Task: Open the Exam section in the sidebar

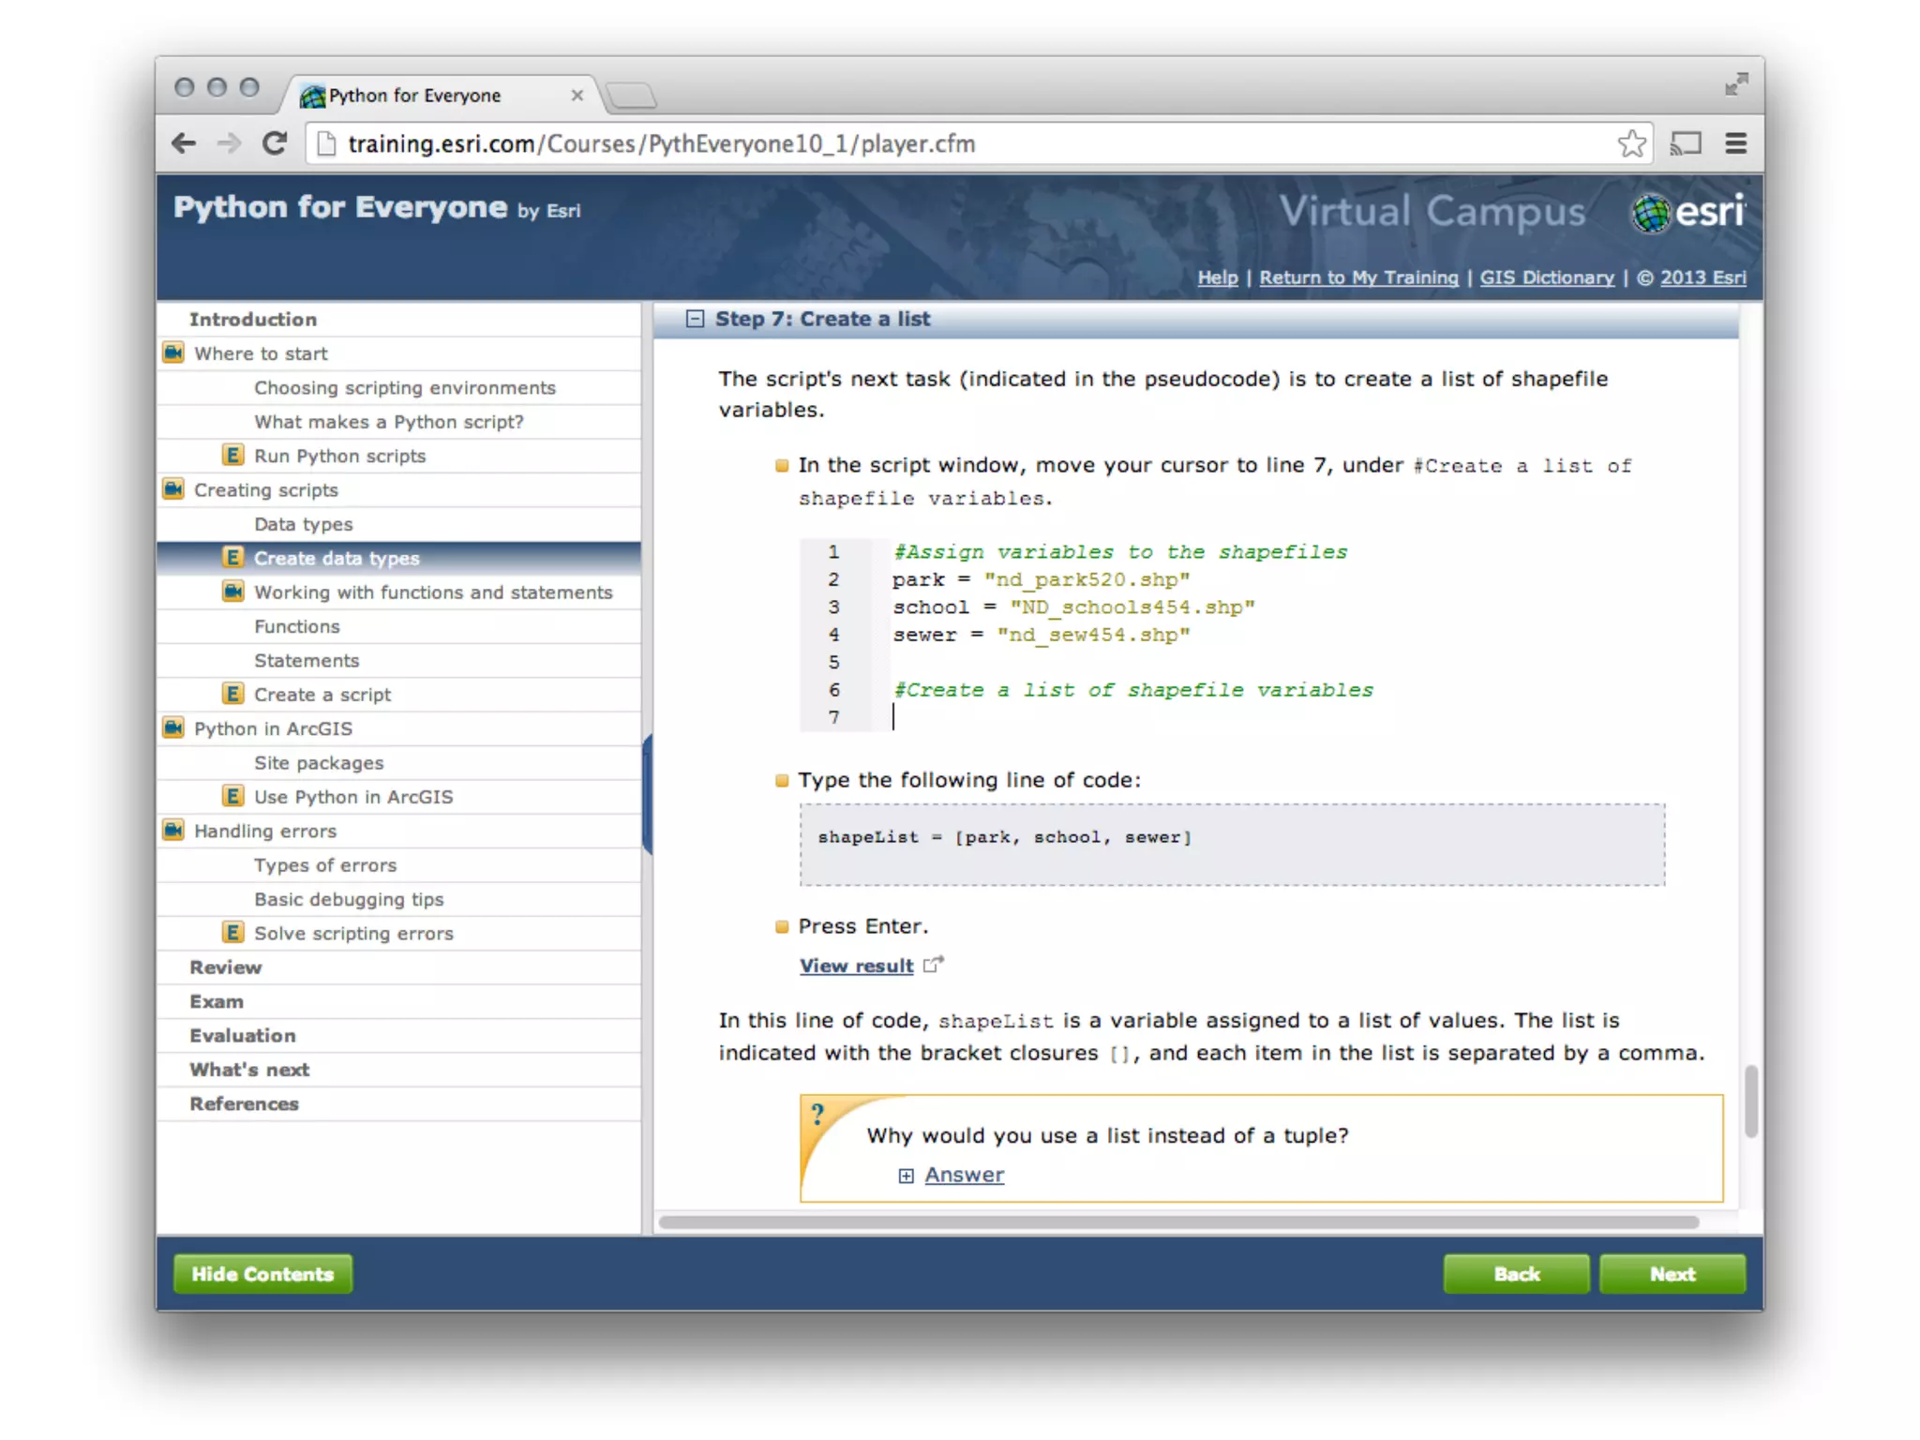Action: 217,1001
